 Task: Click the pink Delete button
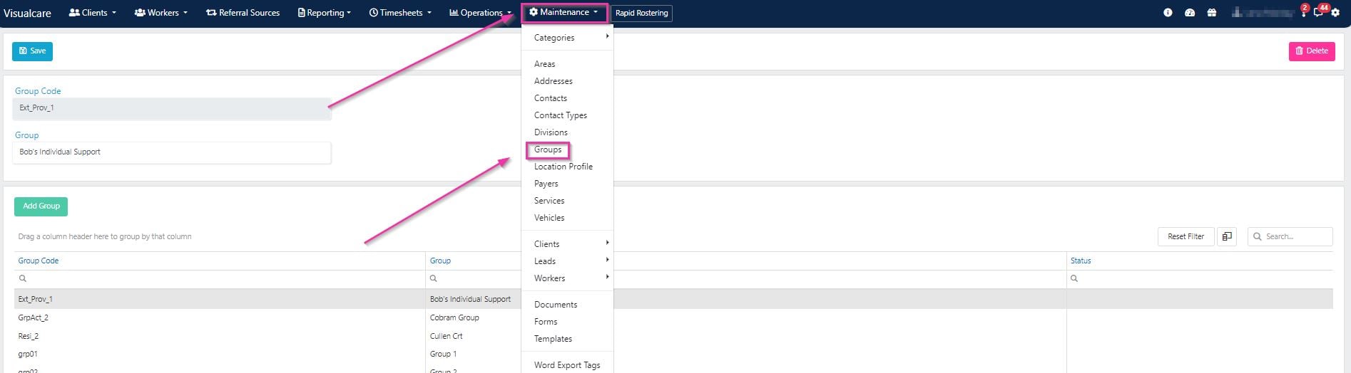tap(1312, 51)
